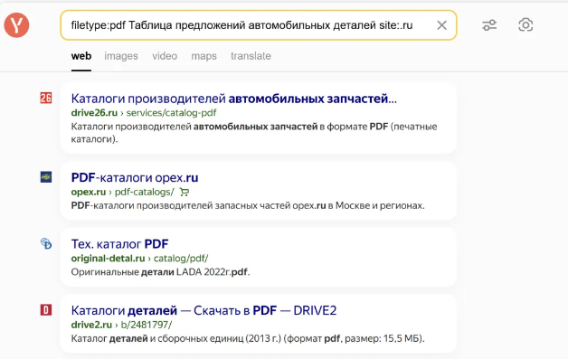568x359 pixels.
Task: Switch to the maps tab
Action: (x=204, y=56)
